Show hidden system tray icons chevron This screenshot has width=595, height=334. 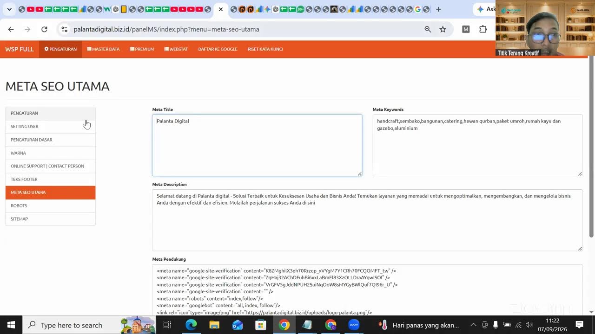click(x=473, y=325)
